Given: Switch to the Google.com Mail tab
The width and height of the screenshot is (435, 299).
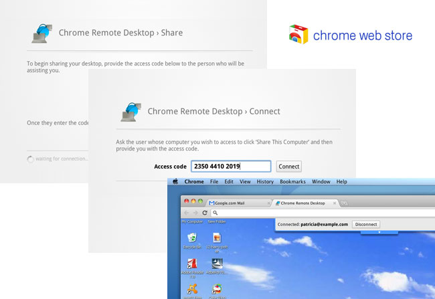Looking at the screenshot, I should tap(239, 203).
